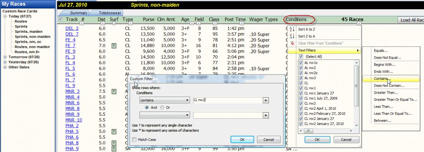The width and height of the screenshot is (424, 152).
Task: Uncheck AL nw3 filter checkbox
Action: click(x=301, y=78)
